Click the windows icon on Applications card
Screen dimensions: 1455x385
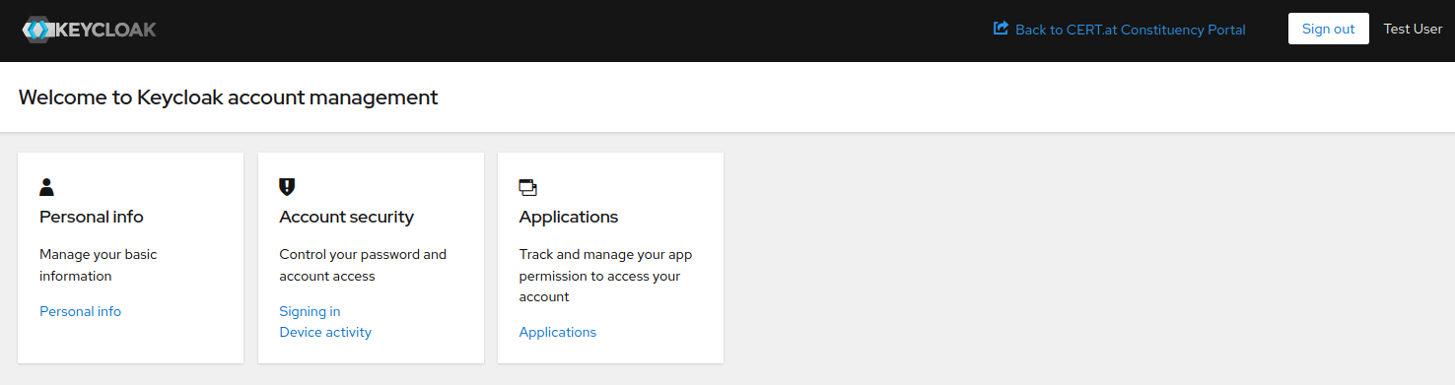click(528, 187)
